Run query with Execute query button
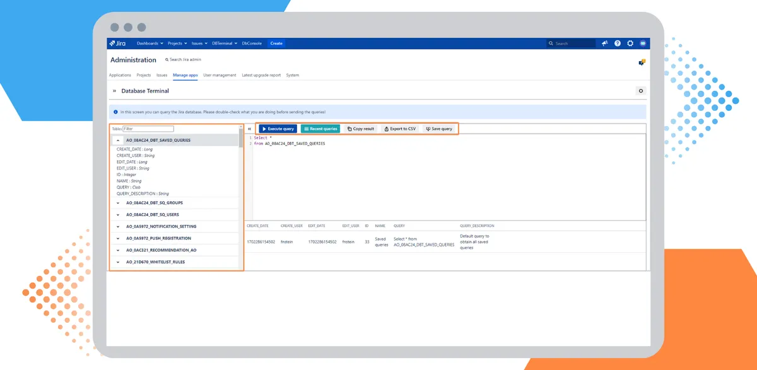Screen dimensions: 757x370 [x=278, y=129]
